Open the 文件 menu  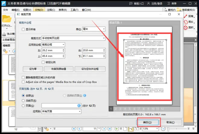tap(5, 10)
